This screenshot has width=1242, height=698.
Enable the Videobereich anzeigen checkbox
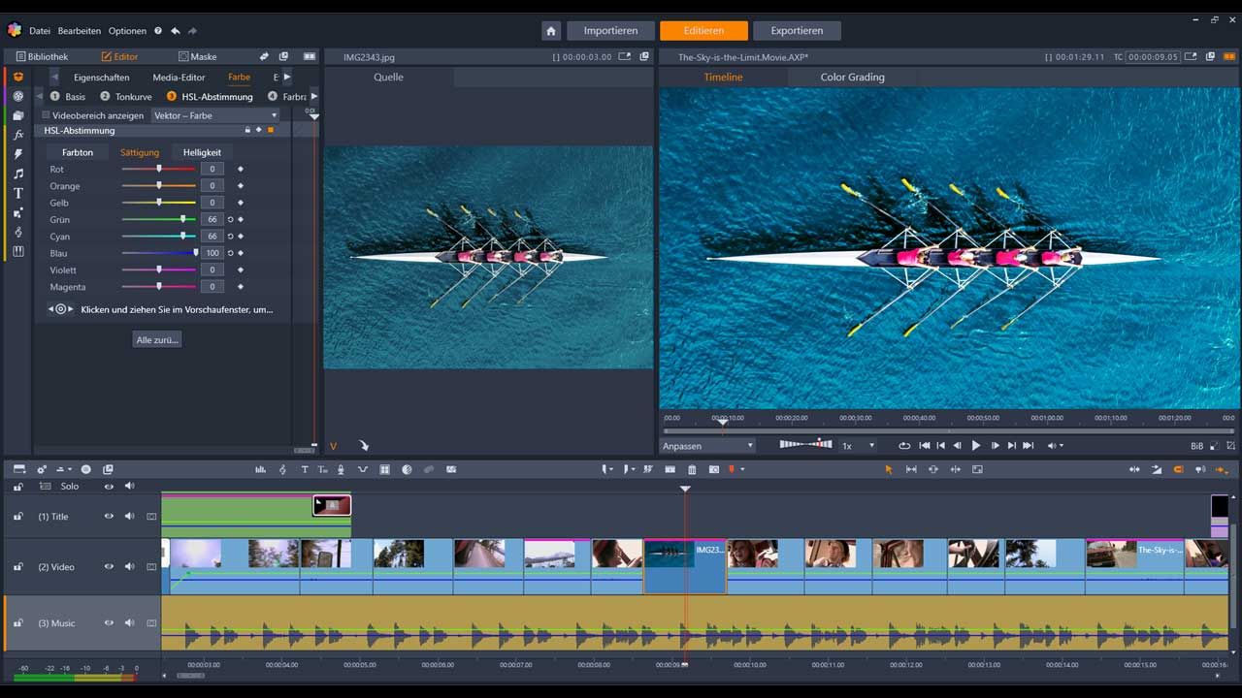[46, 115]
